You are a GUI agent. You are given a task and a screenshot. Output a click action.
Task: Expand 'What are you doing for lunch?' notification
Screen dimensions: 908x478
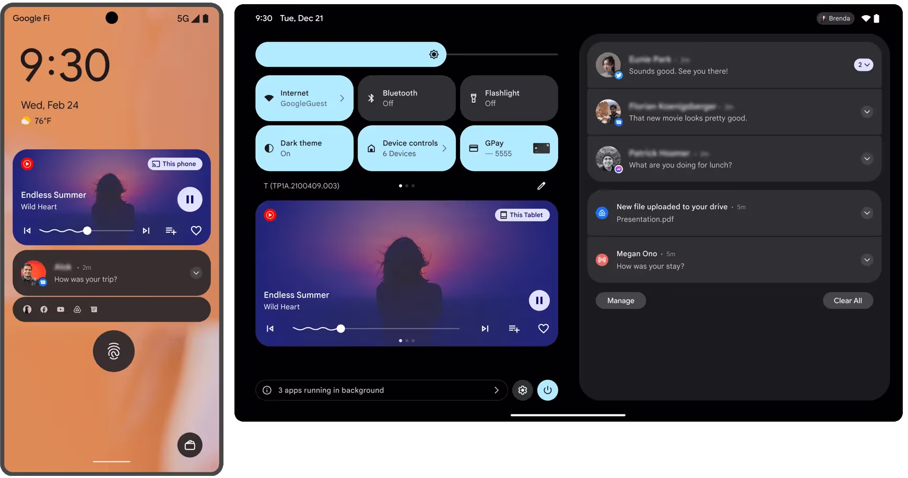pos(867,159)
